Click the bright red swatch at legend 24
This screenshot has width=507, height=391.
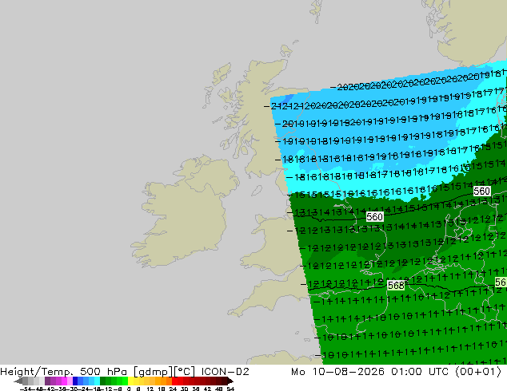174,381
